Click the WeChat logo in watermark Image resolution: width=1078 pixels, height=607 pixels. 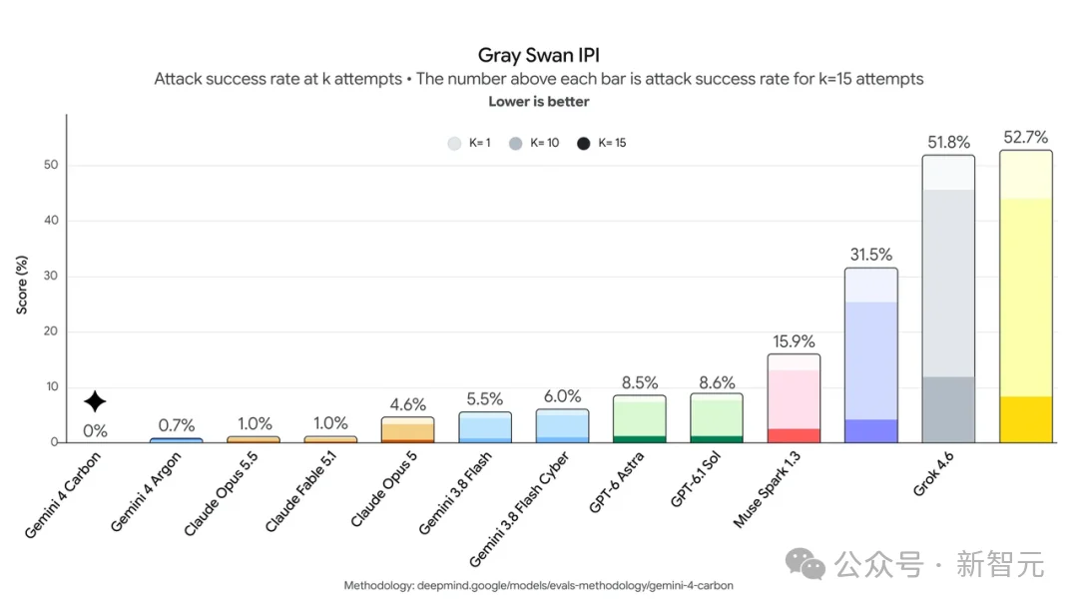(x=806, y=564)
